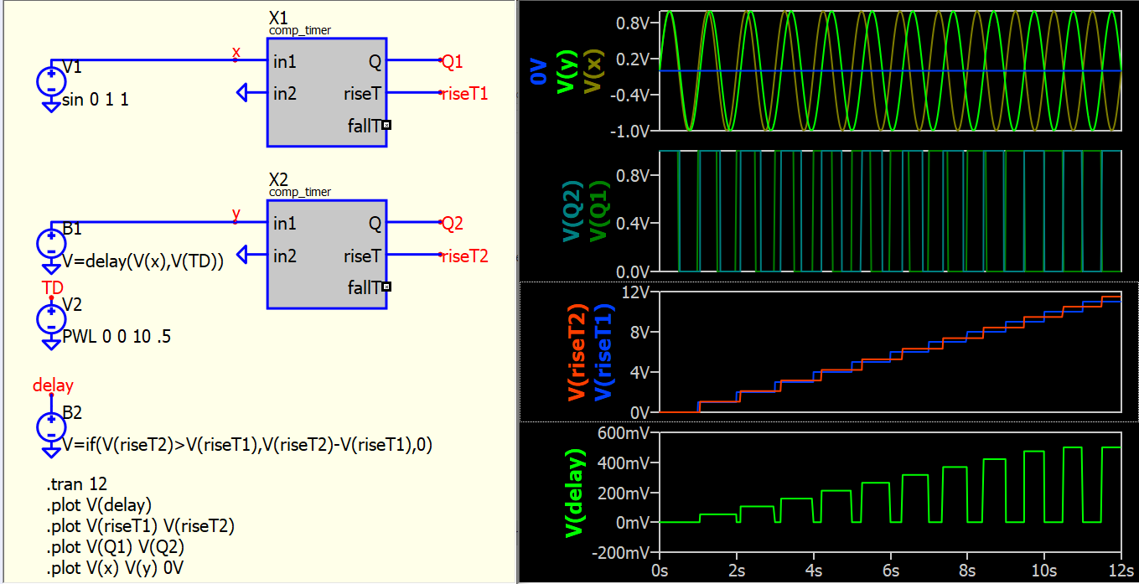
Task: Click the Q2 output net label
Action: [x=453, y=223]
